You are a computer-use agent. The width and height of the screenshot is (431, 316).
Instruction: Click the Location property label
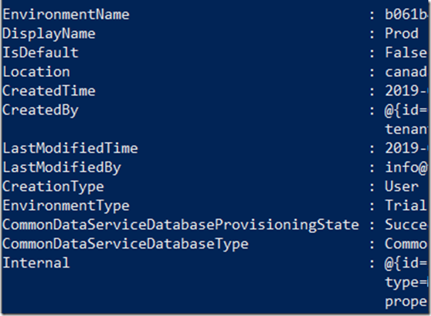click(x=36, y=72)
